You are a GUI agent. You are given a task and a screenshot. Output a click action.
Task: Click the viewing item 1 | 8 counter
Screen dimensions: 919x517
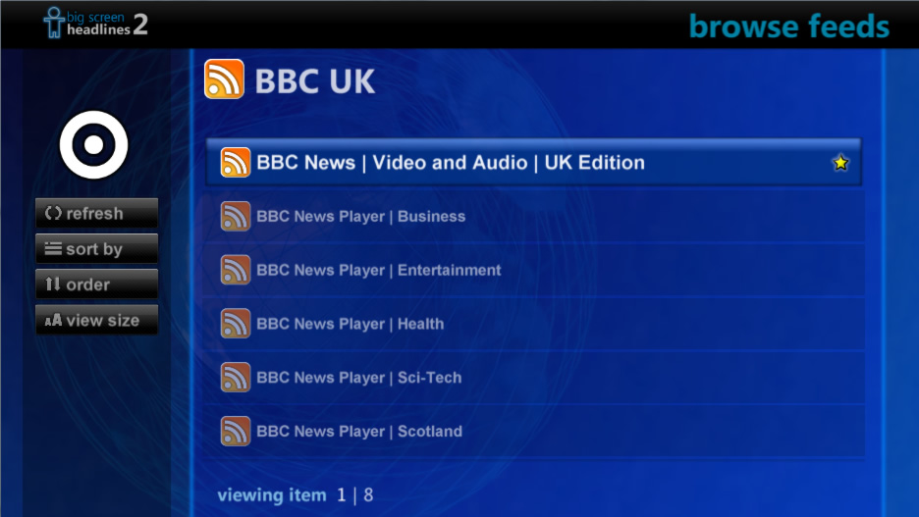click(x=296, y=495)
